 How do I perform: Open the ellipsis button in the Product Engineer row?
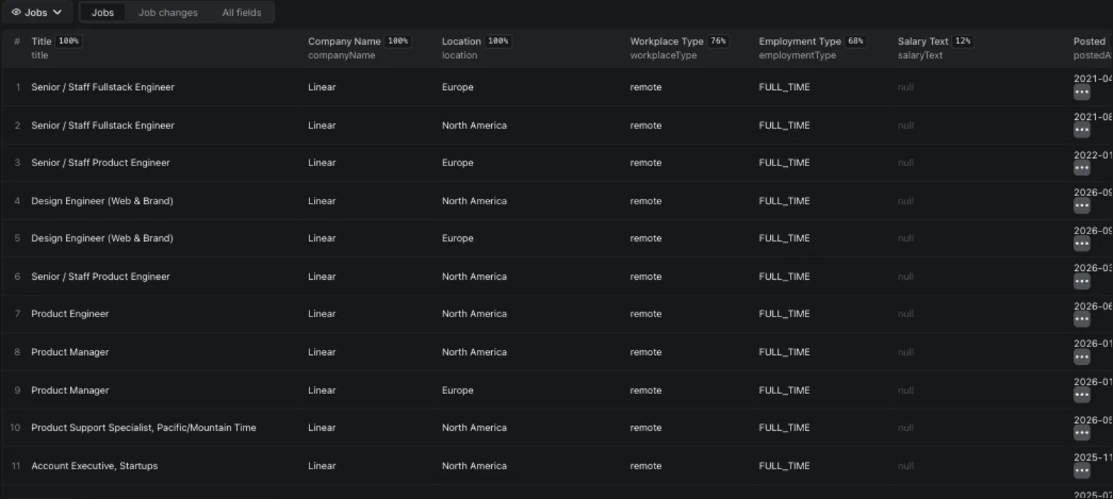pos(1081,319)
